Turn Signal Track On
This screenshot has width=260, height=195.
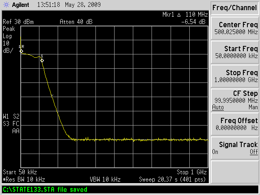[215, 152]
